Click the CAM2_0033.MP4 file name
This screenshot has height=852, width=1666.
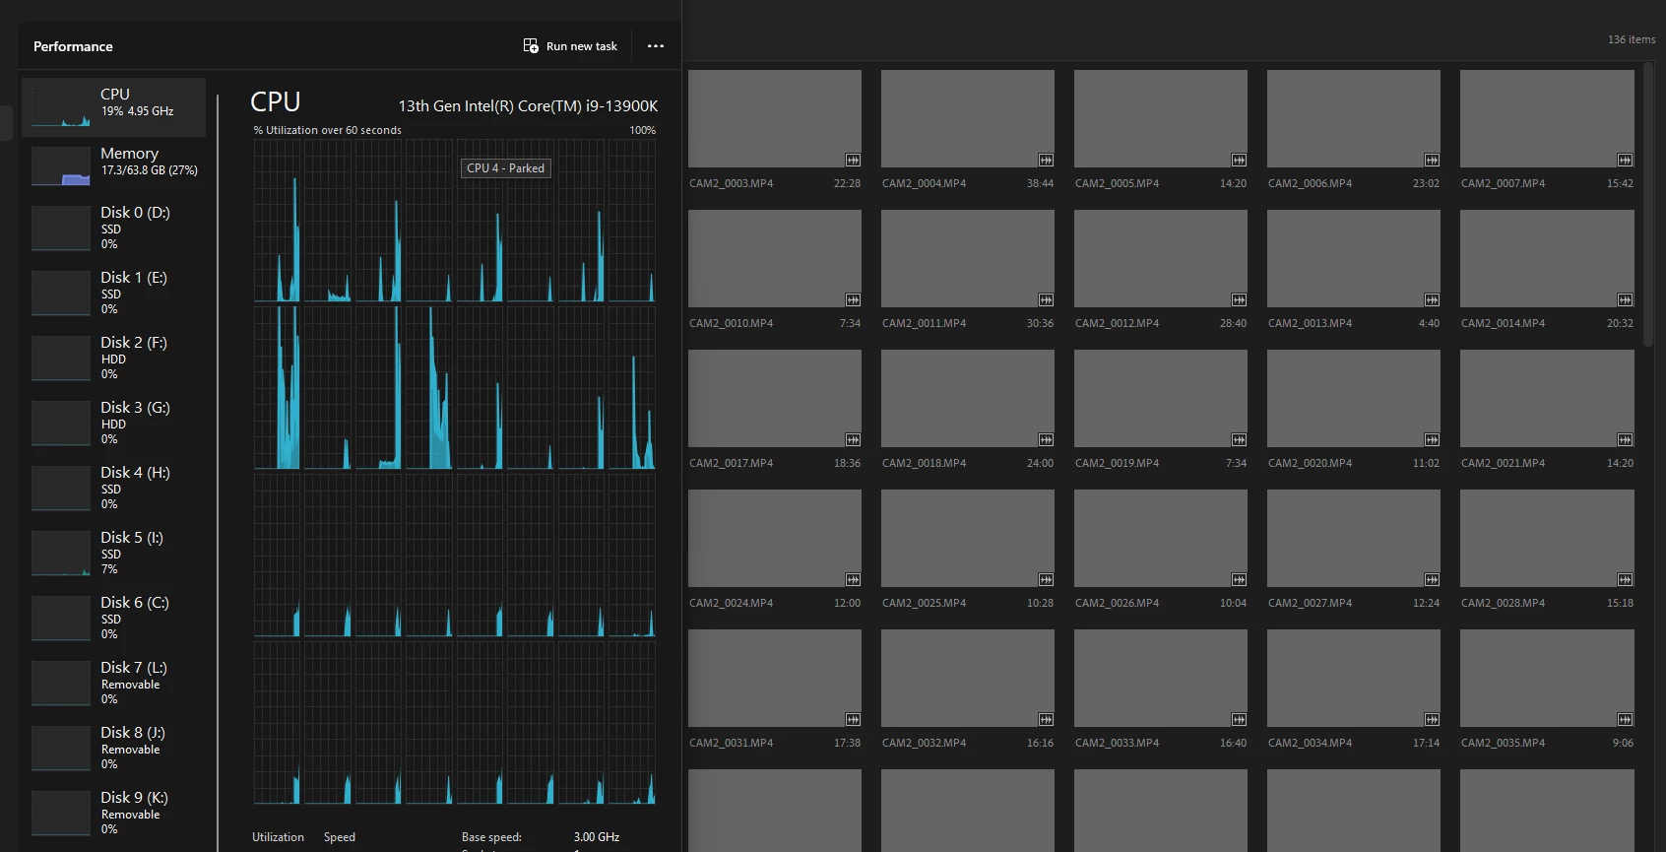point(1117,743)
